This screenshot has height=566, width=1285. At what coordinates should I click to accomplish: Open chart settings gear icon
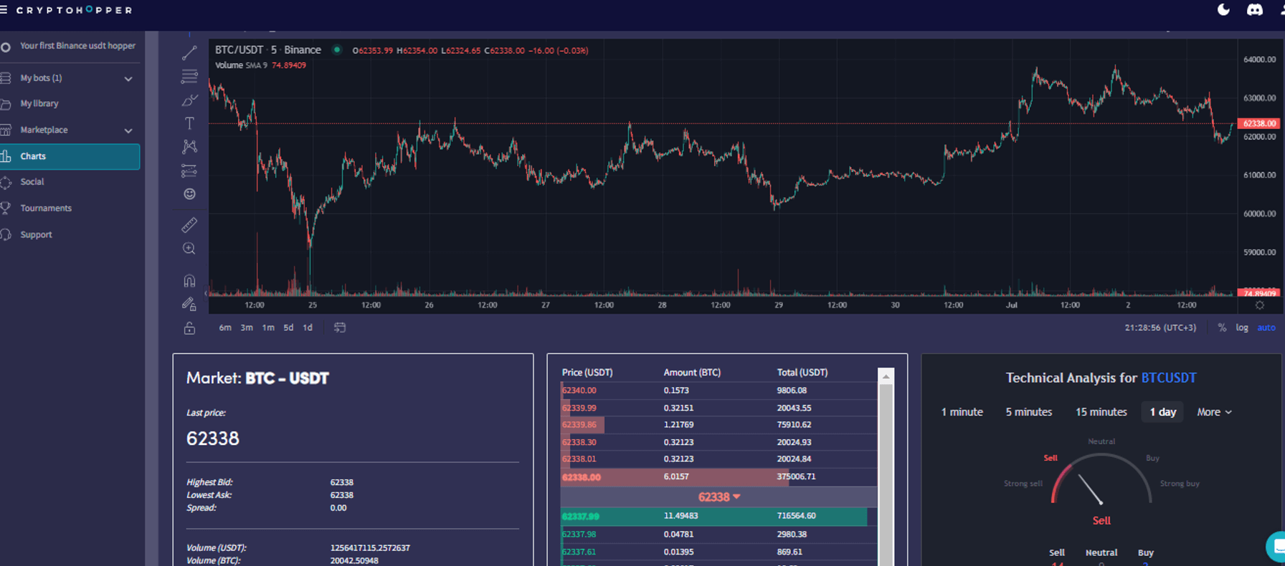1260,305
